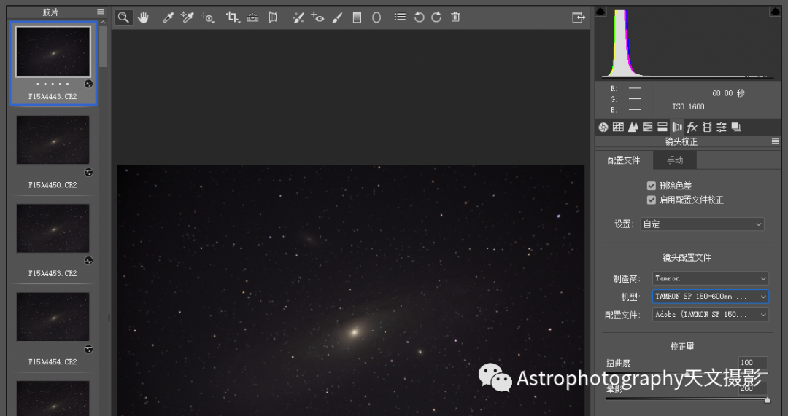Click the 校正量 section heading
The height and width of the screenshot is (416, 788).
[682, 346]
